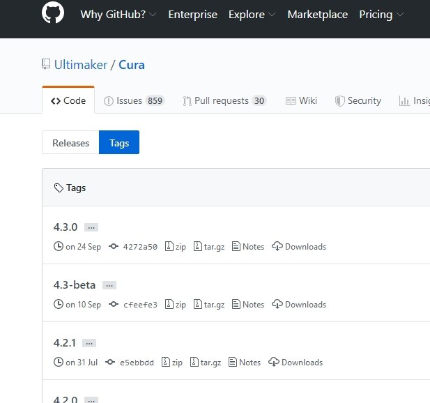Image resolution: width=430 pixels, height=403 pixels.
Task: Open Notes for tag 4.3-beta
Action: coord(248,305)
